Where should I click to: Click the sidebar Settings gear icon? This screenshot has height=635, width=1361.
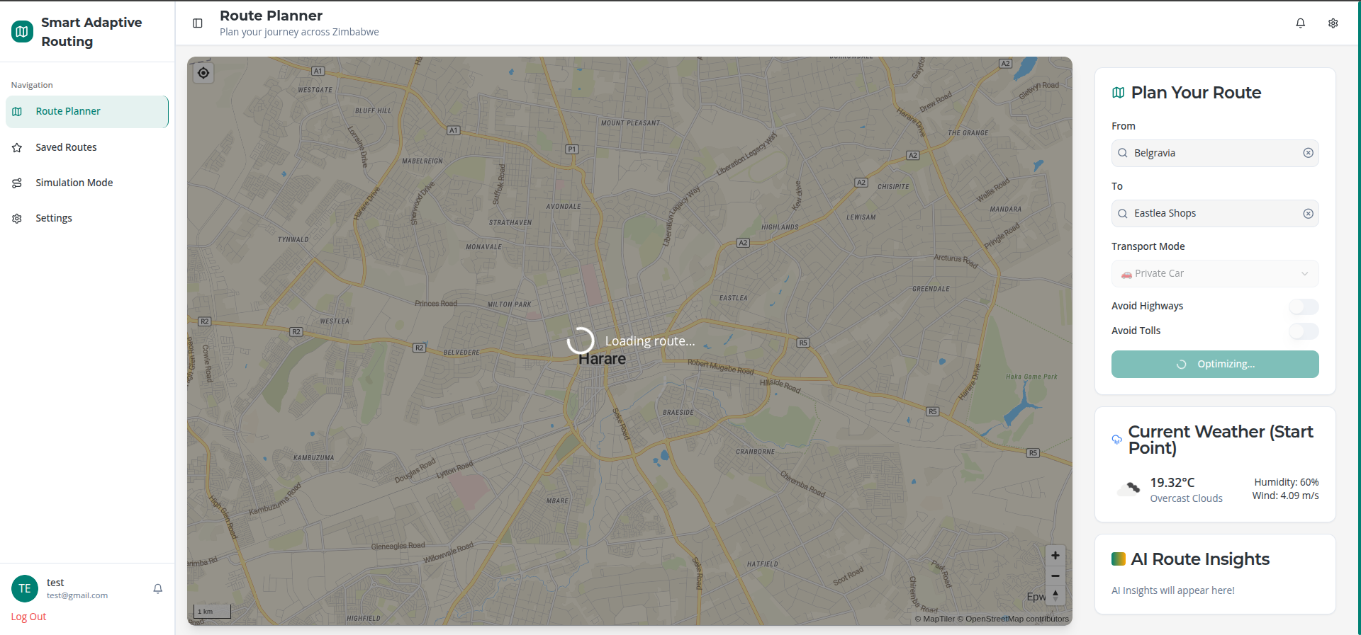tap(17, 218)
